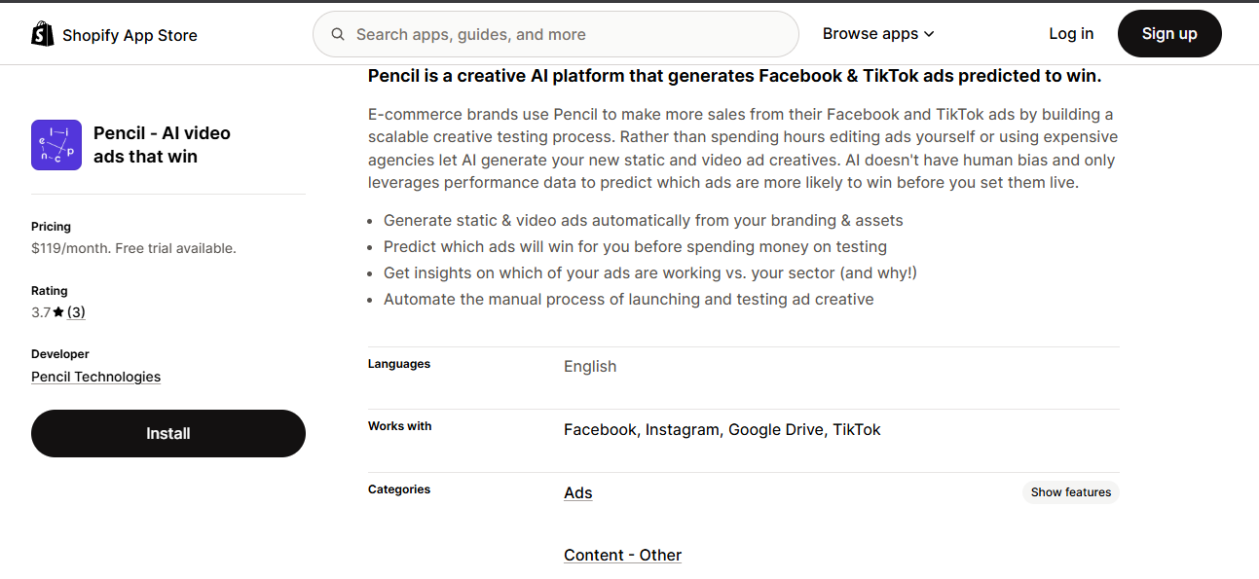Open the Browse apps menu
This screenshot has height=579, width=1259.
[878, 34]
